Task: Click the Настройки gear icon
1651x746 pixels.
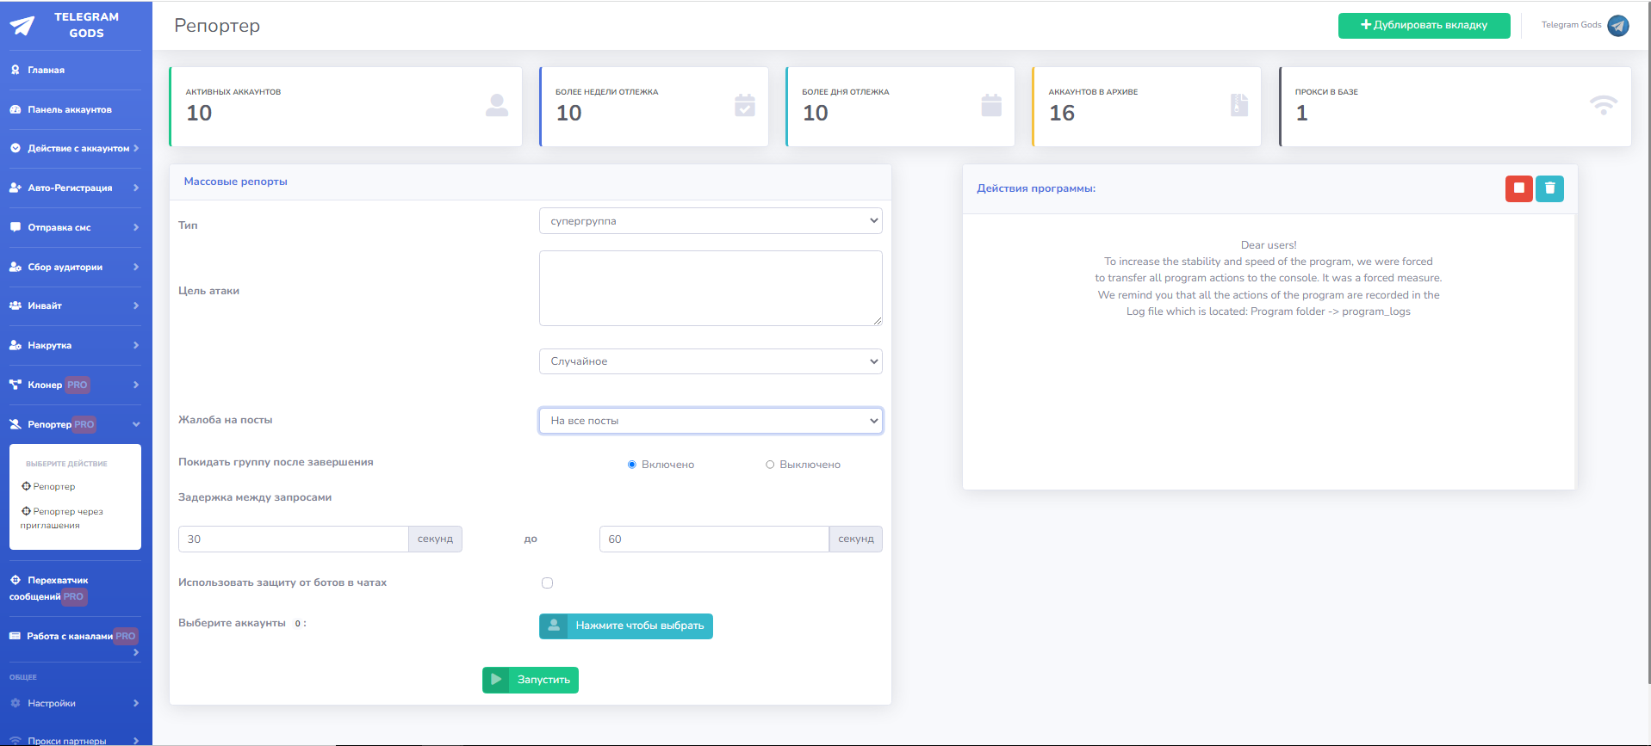Action: point(16,703)
